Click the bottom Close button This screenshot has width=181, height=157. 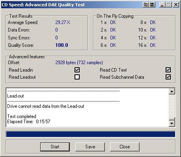click(x=125, y=147)
